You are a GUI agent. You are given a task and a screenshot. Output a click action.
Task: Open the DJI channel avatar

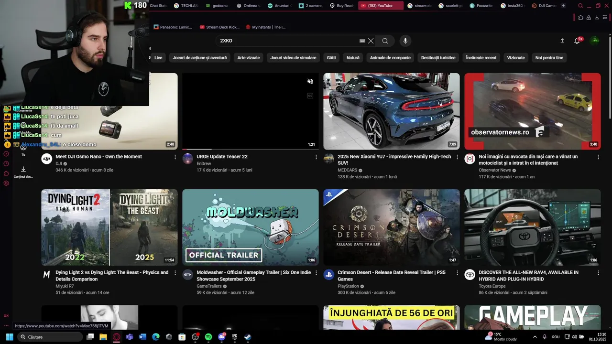(x=46, y=159)
